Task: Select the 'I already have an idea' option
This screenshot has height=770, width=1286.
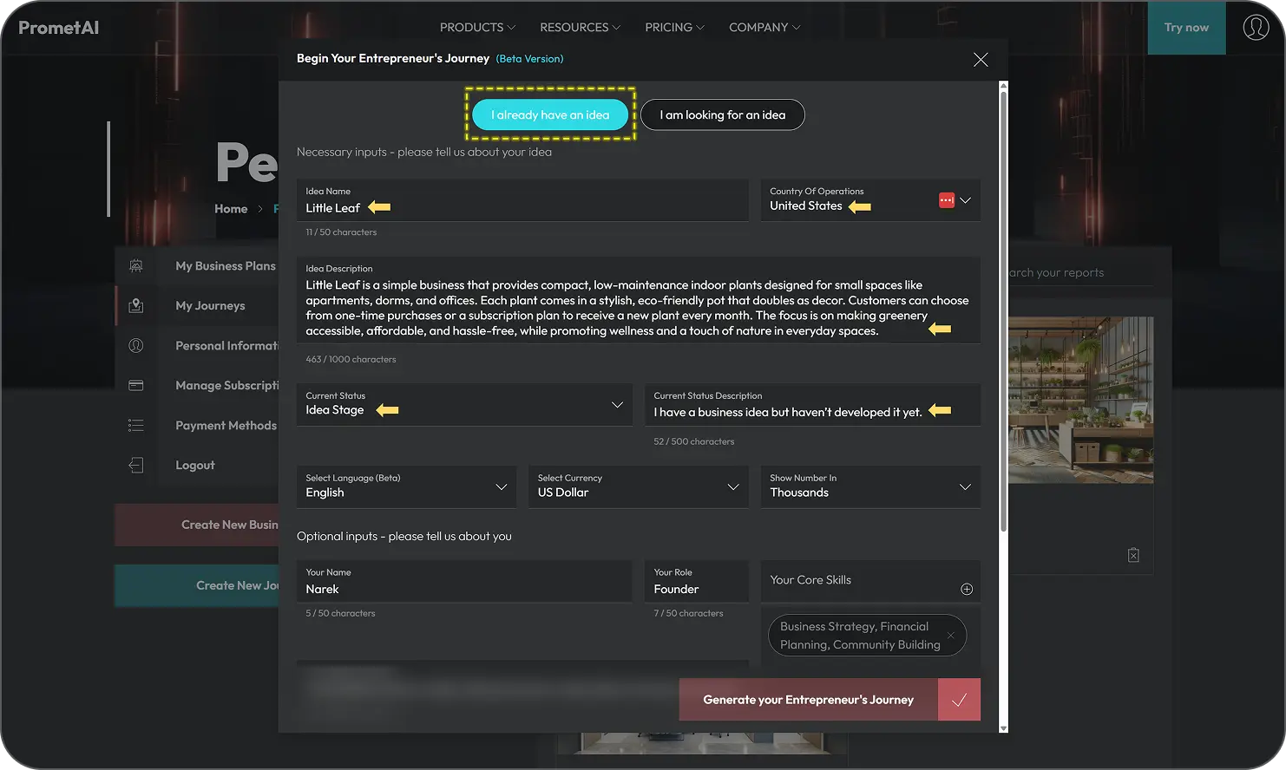Action: 549,114
